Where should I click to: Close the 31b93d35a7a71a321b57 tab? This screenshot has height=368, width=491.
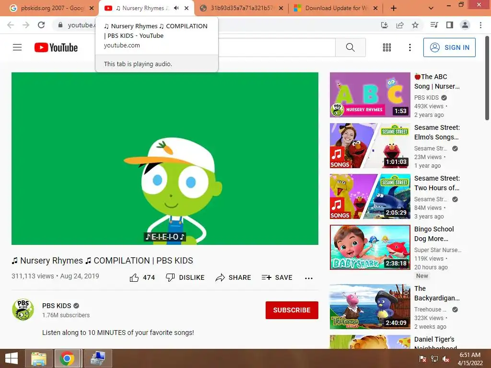[281, 8]
